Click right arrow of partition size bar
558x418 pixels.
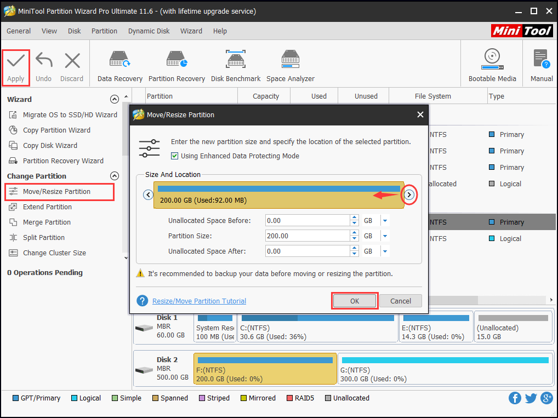click(409, 194)
